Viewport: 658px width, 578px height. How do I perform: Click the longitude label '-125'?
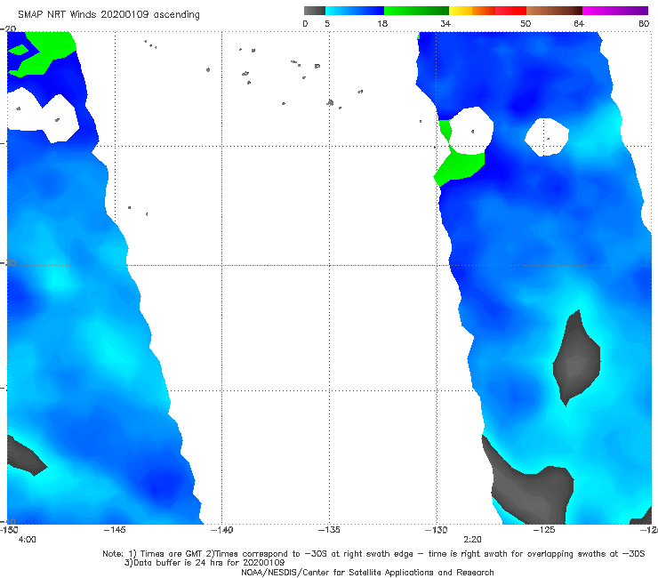pos(543,530)
